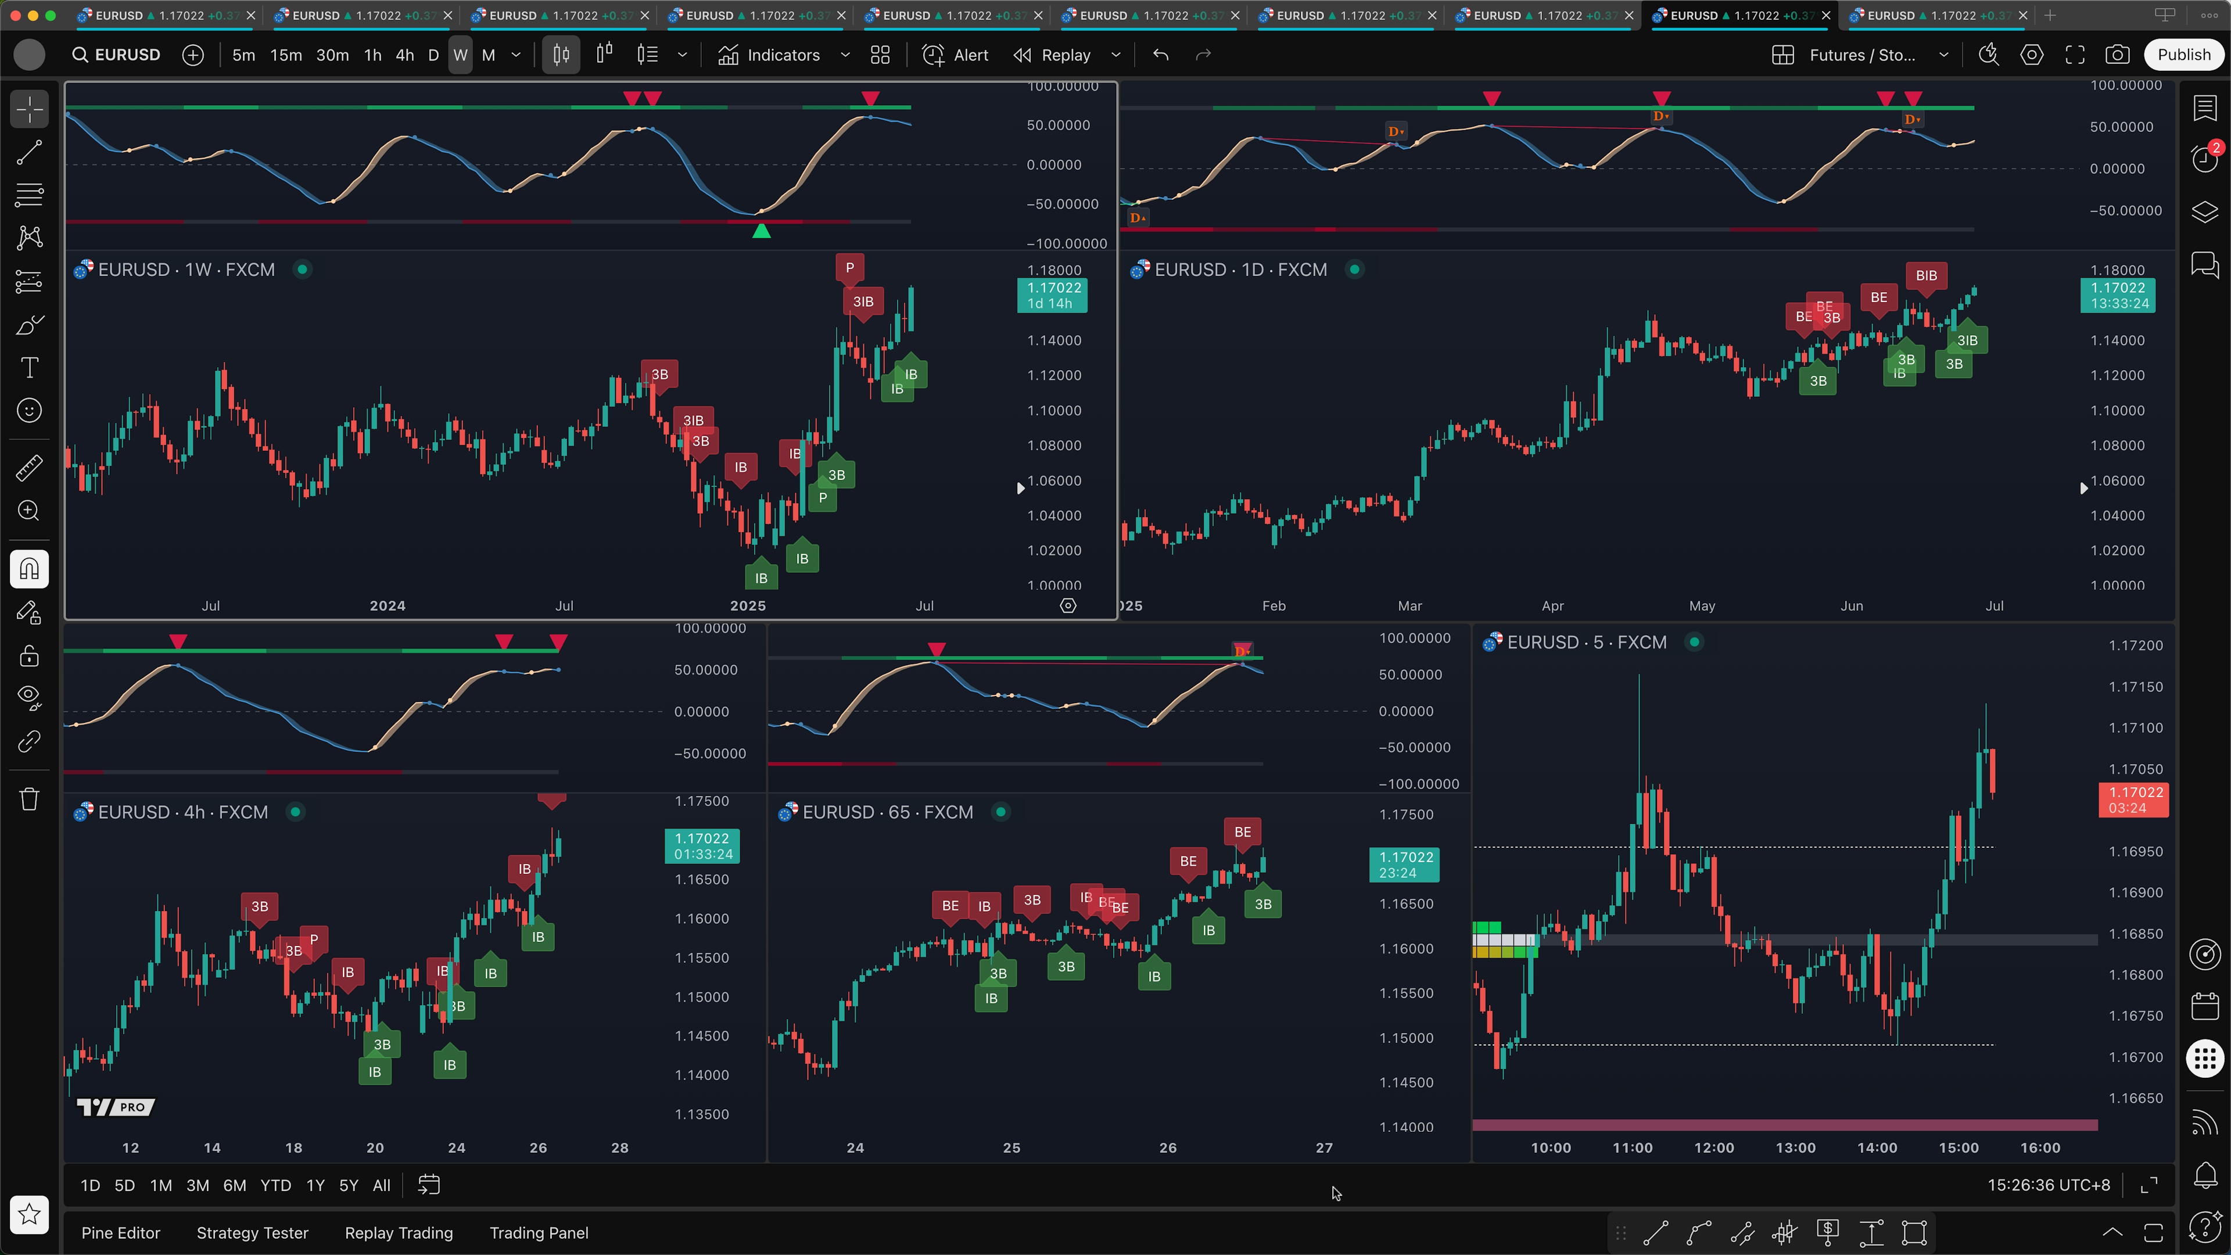This screenshot has width=2231, height=1255.
Task: Select the trend line drawing tool
Action: coord(30,153)
